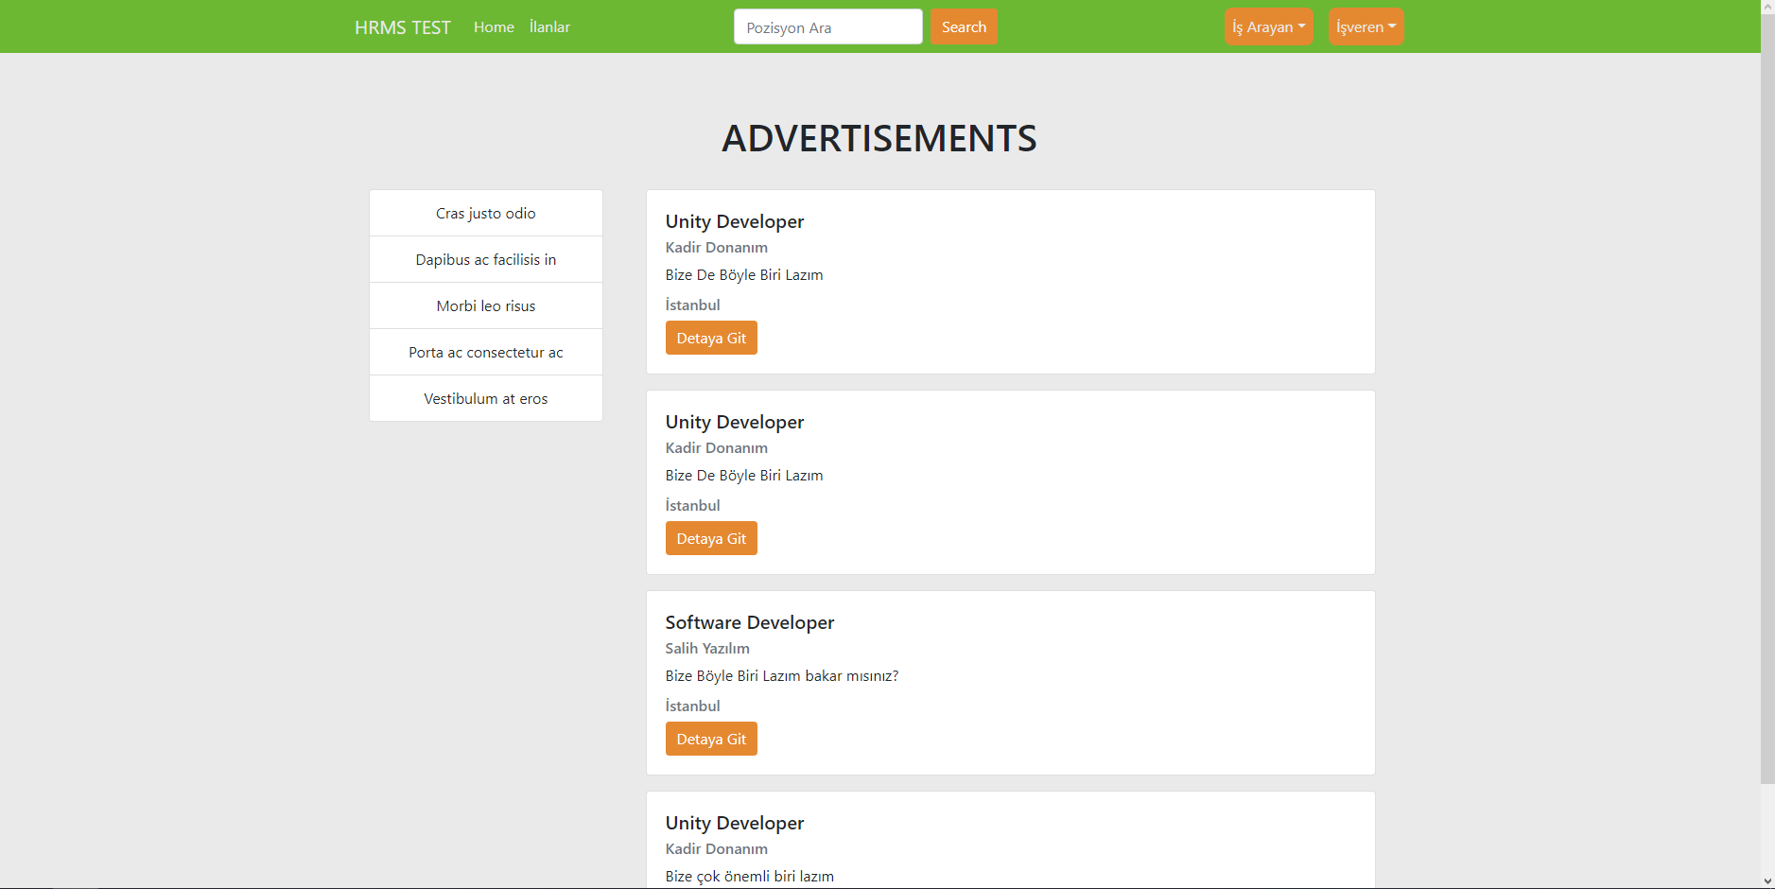Select the Dapibus ac facilisis in item
Screen dimensions: 1775x889
tap(486, 260)
